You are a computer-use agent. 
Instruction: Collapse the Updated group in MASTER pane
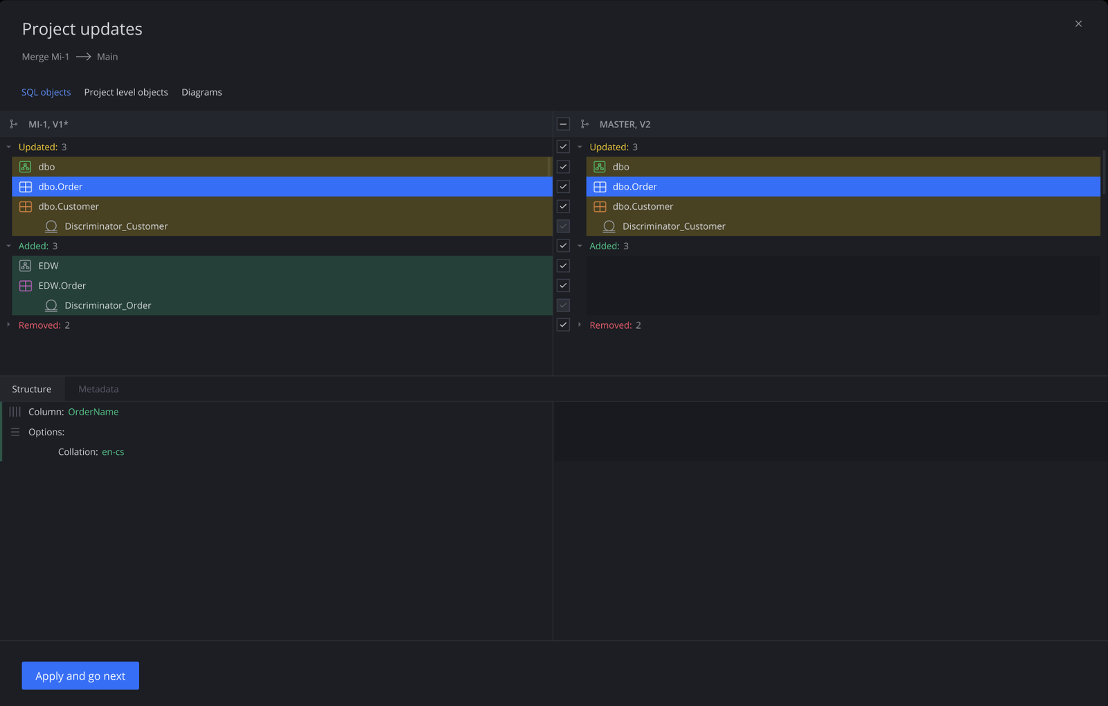[580, 147]
